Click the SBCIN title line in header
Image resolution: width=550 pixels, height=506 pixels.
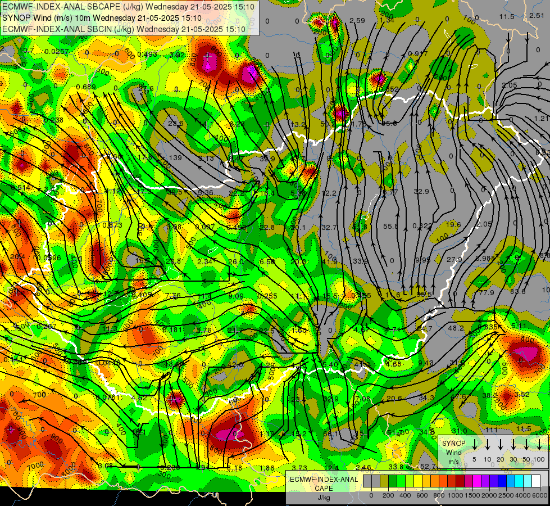tap(124, 29)
